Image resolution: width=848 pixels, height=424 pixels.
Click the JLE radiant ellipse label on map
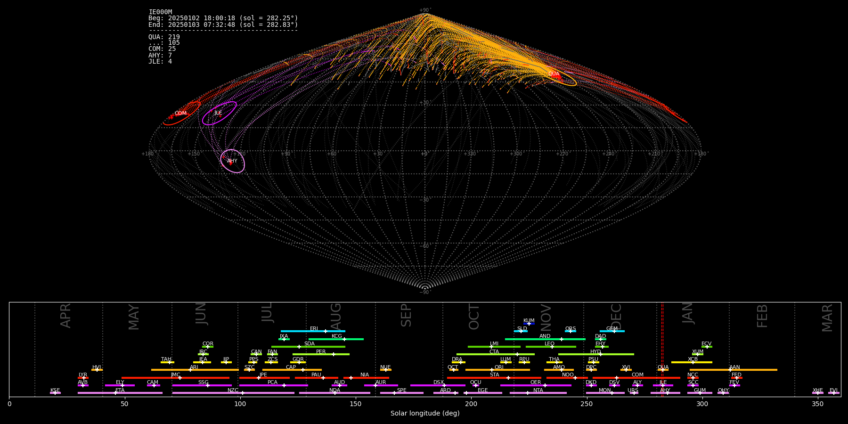pyautogui.click(x=218, y=113)
